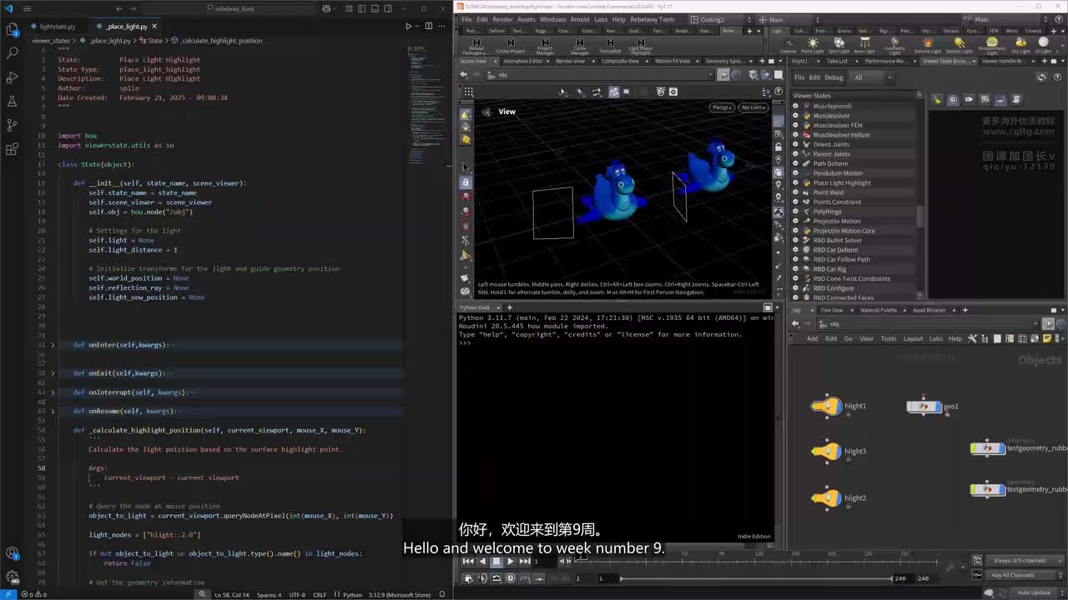Open Search in VS Code activity bar
This screenshot has width=1068, height=600.
tap(13, 52)
